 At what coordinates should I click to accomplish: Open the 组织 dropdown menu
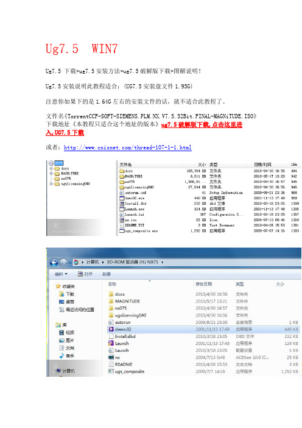(x=61, y=274)
